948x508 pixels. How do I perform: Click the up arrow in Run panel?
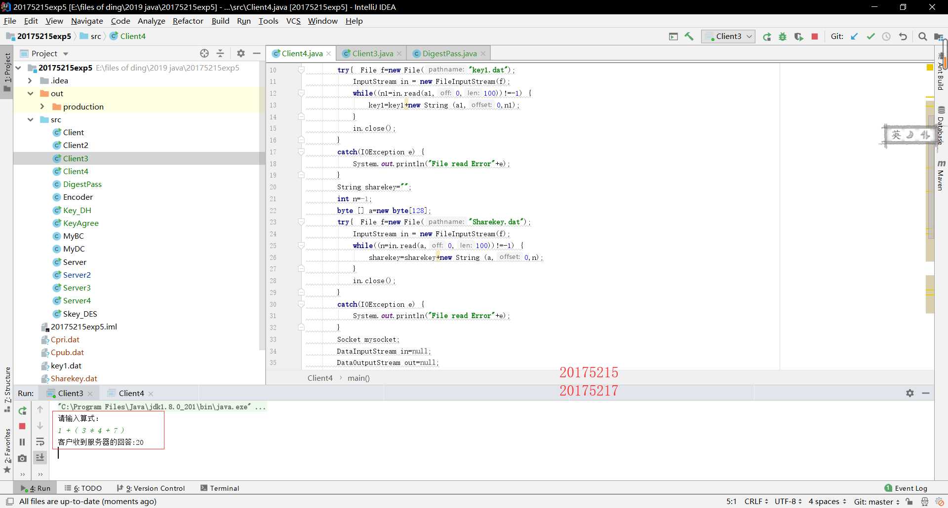pos(40,409)
